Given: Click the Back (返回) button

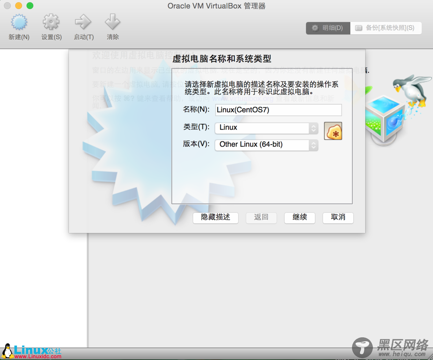Looking at the screenshot, I should click(x=261, y=218).
